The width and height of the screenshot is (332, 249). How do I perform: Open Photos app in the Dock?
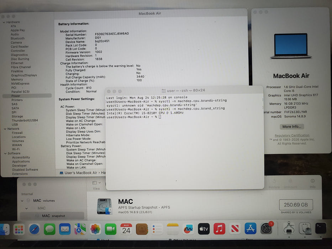click(95, 229)
